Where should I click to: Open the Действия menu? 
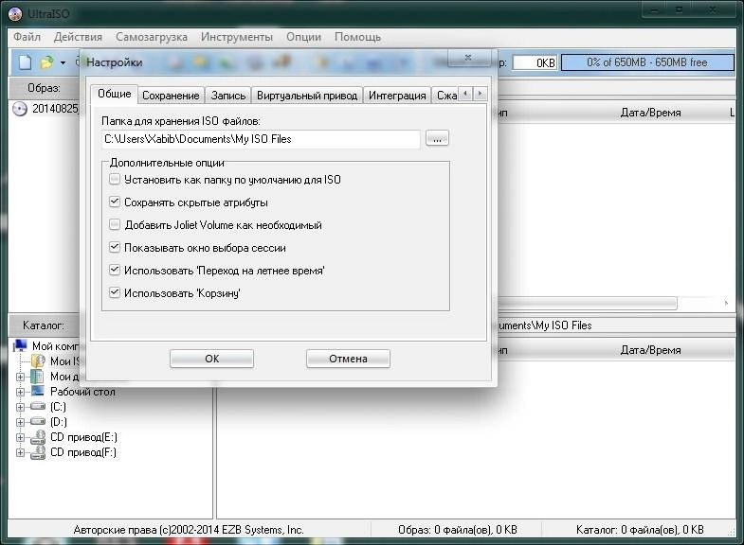point(78,37)
